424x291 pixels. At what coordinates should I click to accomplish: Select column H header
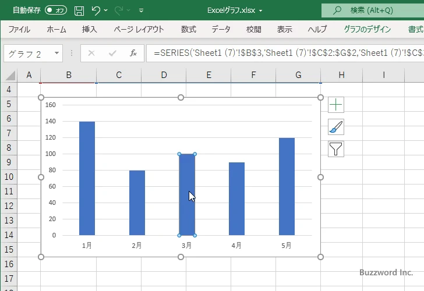coord(341,75)
